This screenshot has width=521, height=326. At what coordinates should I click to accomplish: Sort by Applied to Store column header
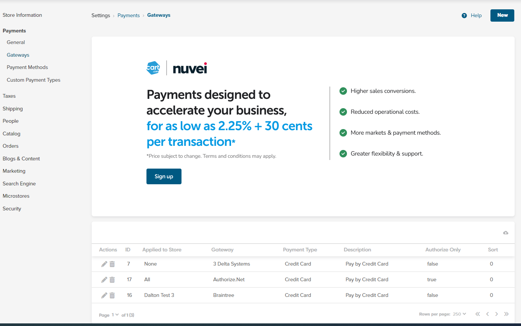coord(162,250)
